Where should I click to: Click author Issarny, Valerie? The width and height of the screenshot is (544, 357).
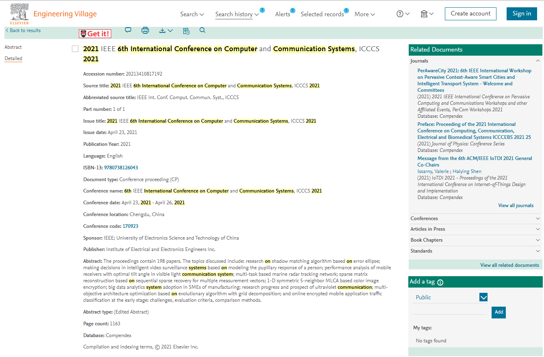click(x=433, y=171)
